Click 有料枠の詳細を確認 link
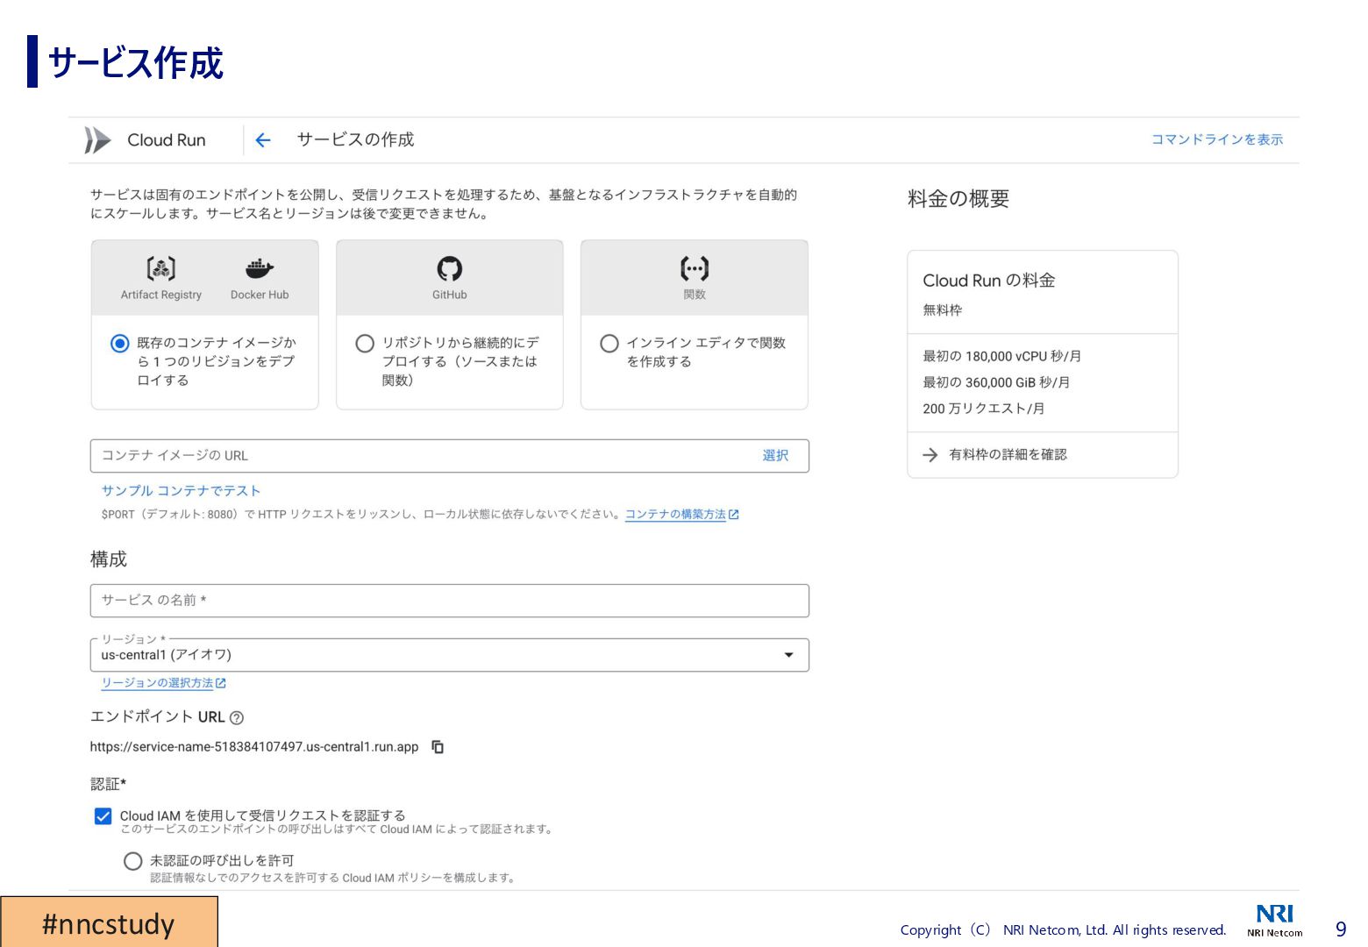This screenshot has height=947, width=1368. pyautogui.click(x=1008, y=455)
